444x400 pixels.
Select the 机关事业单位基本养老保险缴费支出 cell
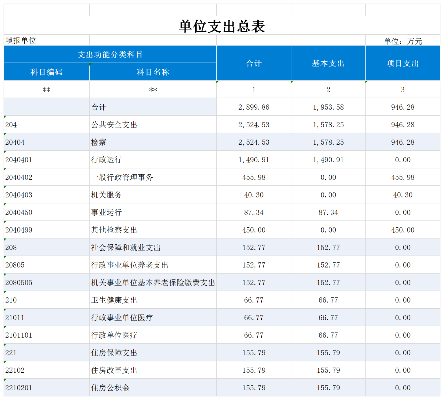click(153, 283)
